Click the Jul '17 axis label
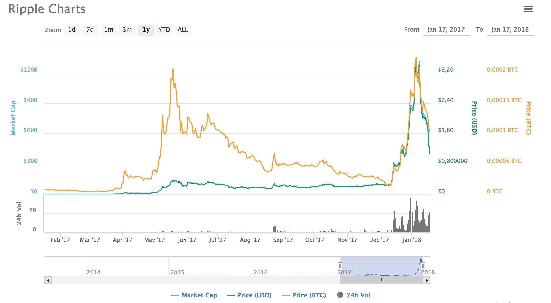The height and width of the screenshot is (303, 551). point(218,240)
